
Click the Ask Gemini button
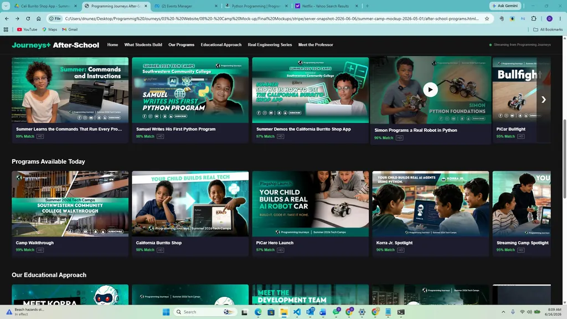pyautogui.click(x=505, y=6)
